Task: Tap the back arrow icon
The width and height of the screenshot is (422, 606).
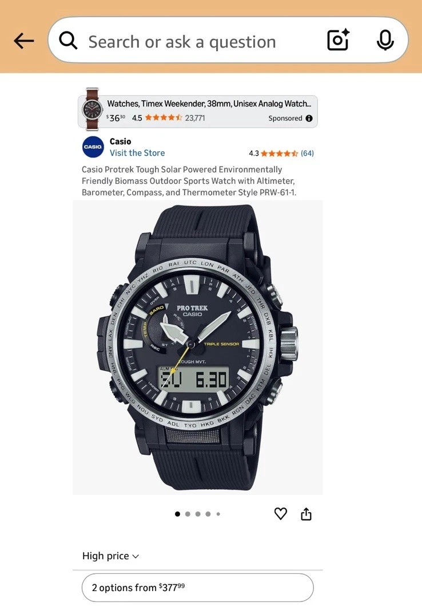Action: (23, 41)
